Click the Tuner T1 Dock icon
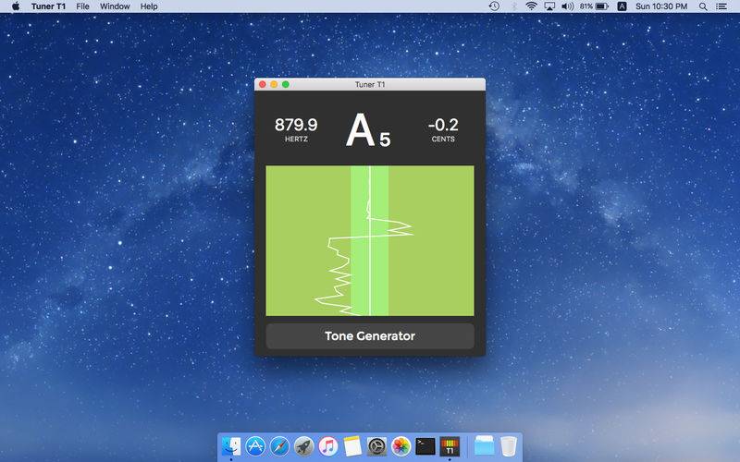Screen dimensions: 740x462 (450, 446)
